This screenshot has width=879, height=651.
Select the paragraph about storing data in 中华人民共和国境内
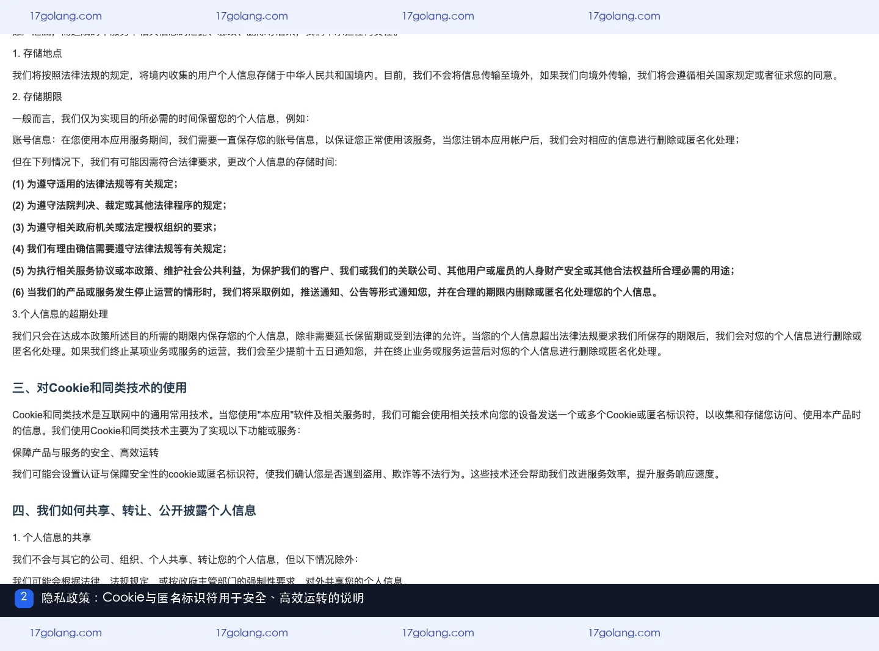(x=427, y=76)
